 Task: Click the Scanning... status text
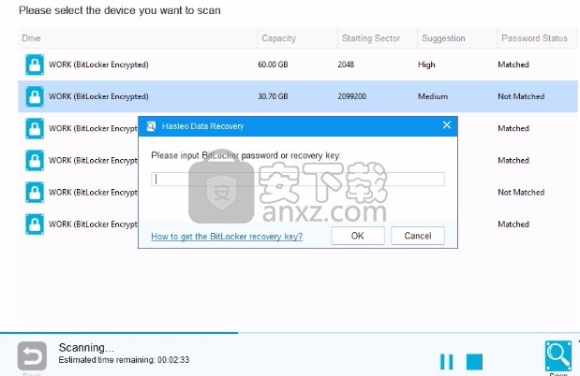86,348
